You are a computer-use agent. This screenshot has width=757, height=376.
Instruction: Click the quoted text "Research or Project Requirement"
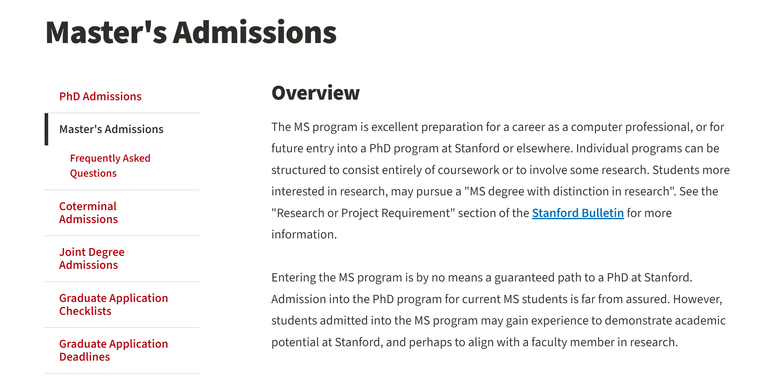(x=363, y=213)
